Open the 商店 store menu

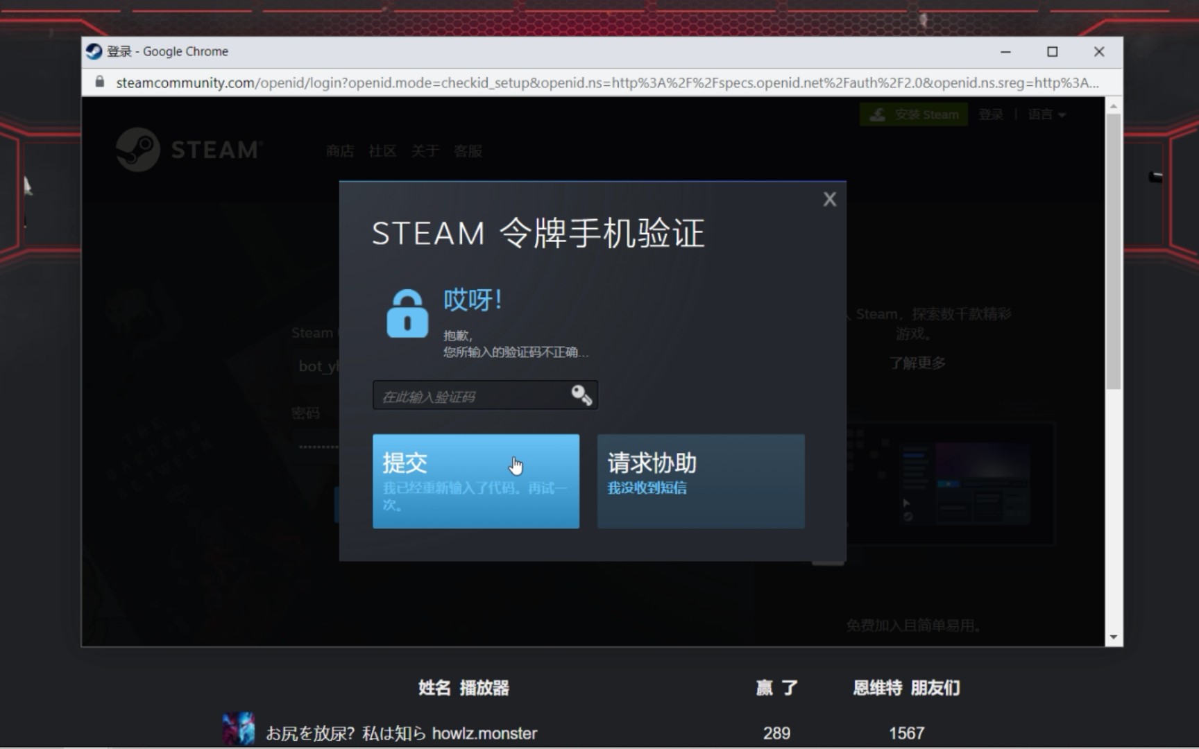pos(340,151)
